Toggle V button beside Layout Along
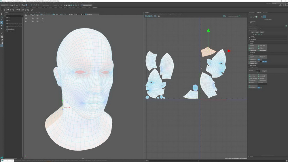The image size is (288, 162). pyautogui.click(x=261, y=88)
